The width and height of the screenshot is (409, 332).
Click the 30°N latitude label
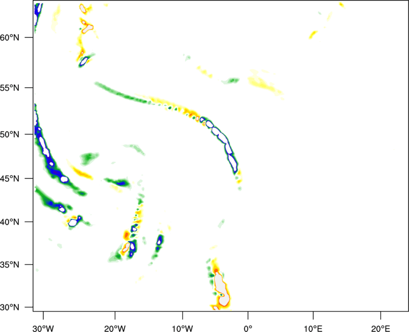(10, 307)
